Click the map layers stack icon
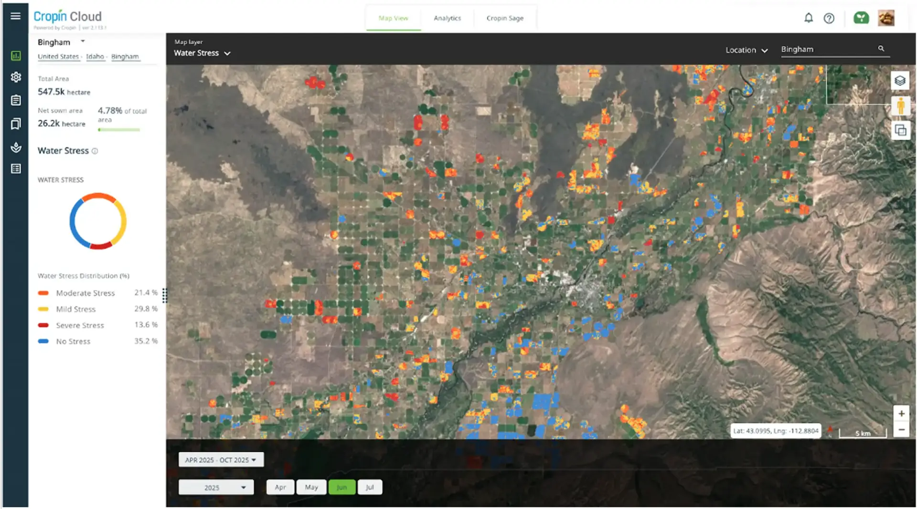The width and height of the screenshot is (917, 509). click(x=900, y=81)
